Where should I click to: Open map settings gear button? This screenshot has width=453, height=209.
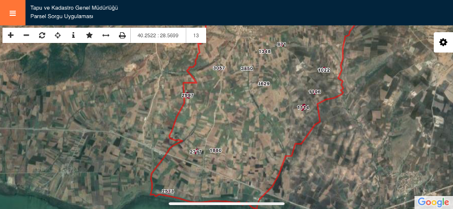pos(443,42)
